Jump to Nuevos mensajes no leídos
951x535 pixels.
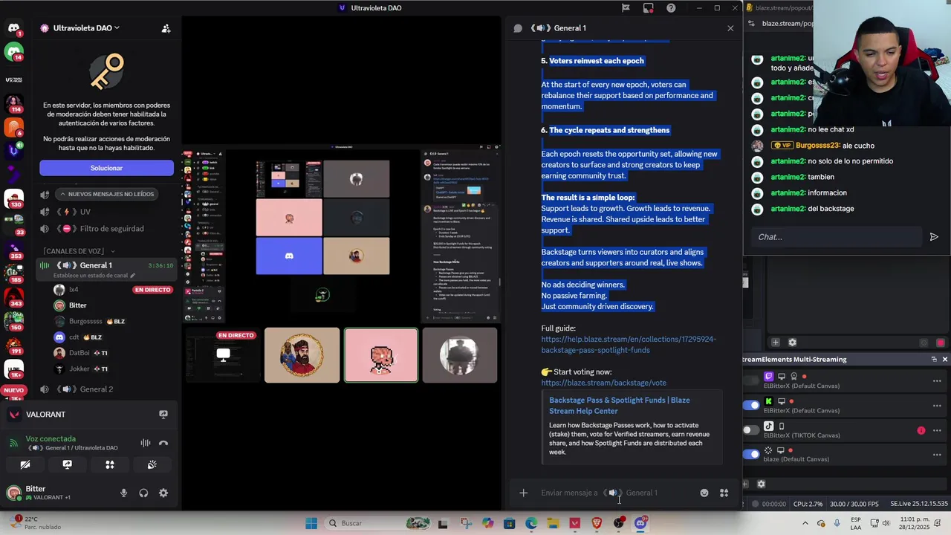[106, 194]
